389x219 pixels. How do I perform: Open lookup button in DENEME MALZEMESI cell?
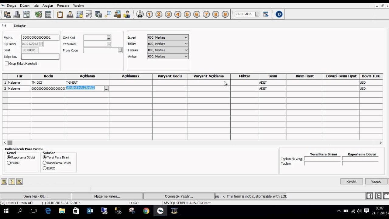point(106,89)
